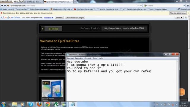
Task: Close the EpicFreePrizes tab
Action: 72,2
